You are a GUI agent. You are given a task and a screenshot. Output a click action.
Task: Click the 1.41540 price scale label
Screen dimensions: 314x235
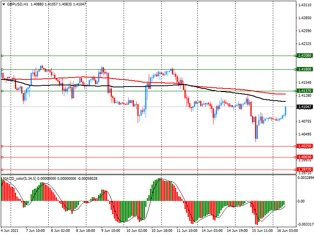(x=305, y=83)
